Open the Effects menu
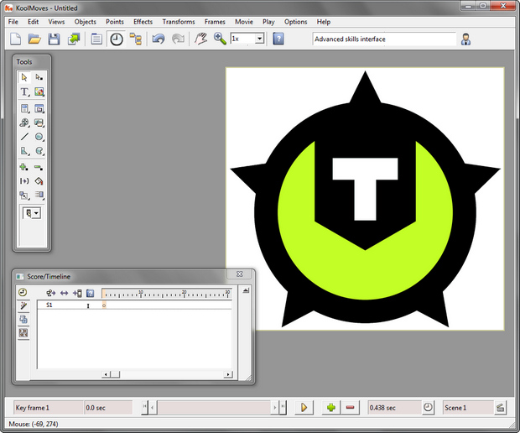The height and width of the screenshot is (433, 520). pyautogui.click(x=143, y=22)
